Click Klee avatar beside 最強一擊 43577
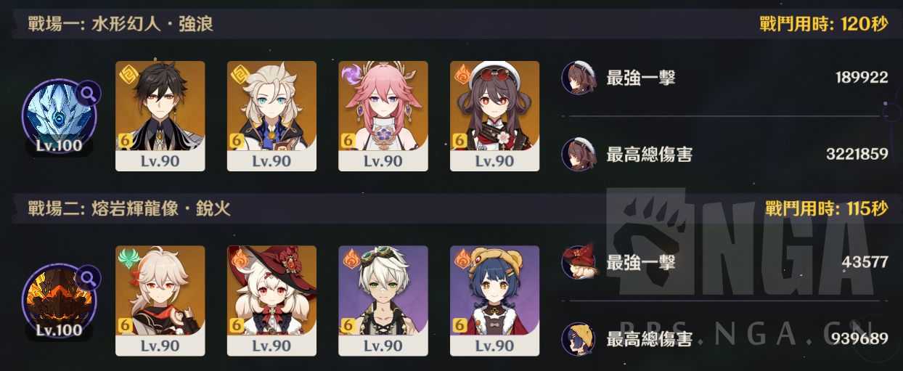903x371 pixels. (x=579, y=262)
